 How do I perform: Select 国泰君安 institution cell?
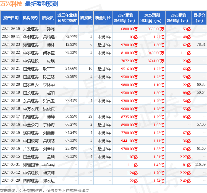[31, 85]
